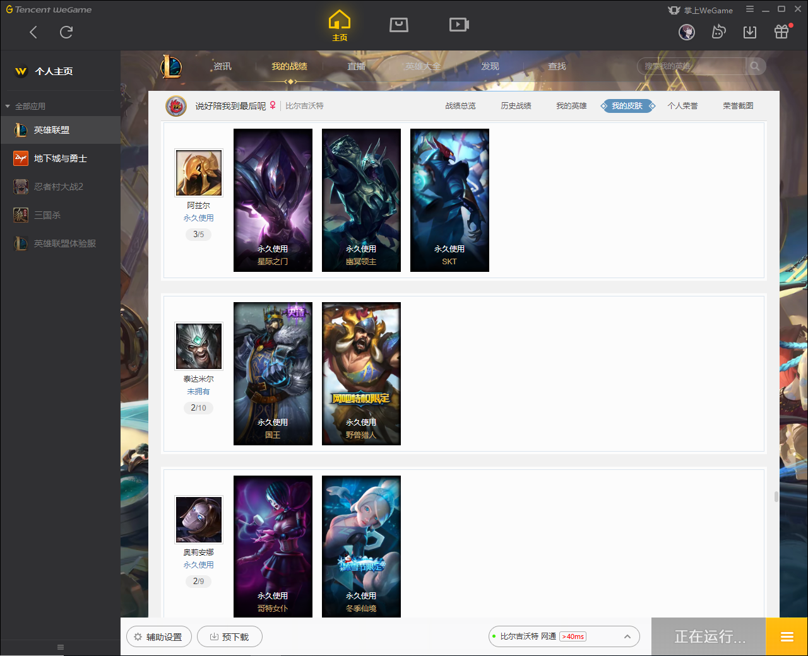Image resolution: width=808 pixels, height=656 pixels.
Task: Click the sidebar bottom collapse handle
Action: [x=61, y=647]
